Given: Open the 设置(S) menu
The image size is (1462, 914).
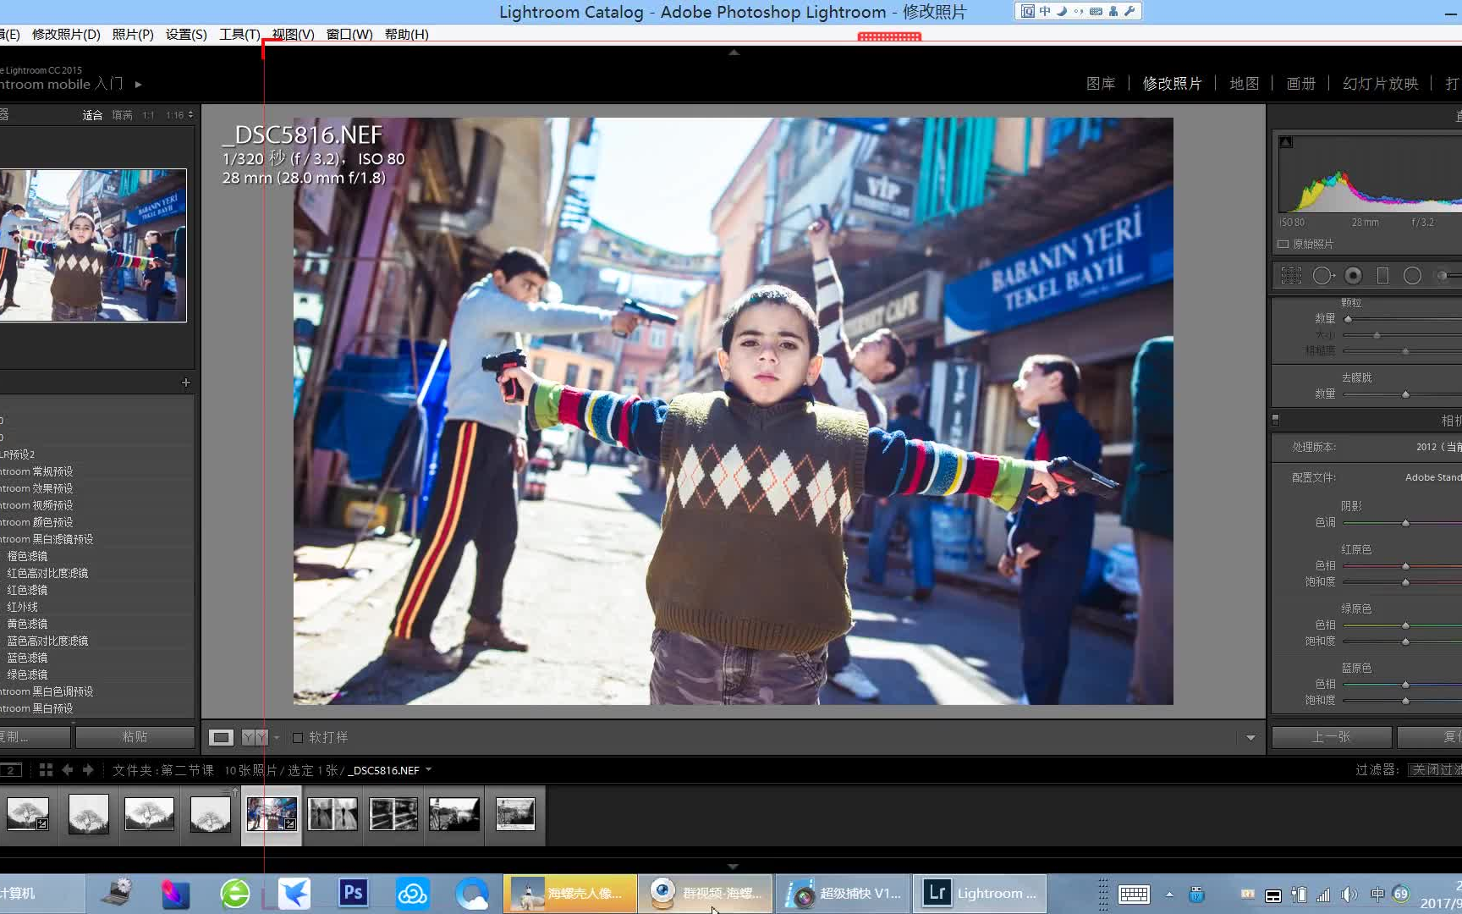Looking at the screenshot, I should (x=186, y=34).
